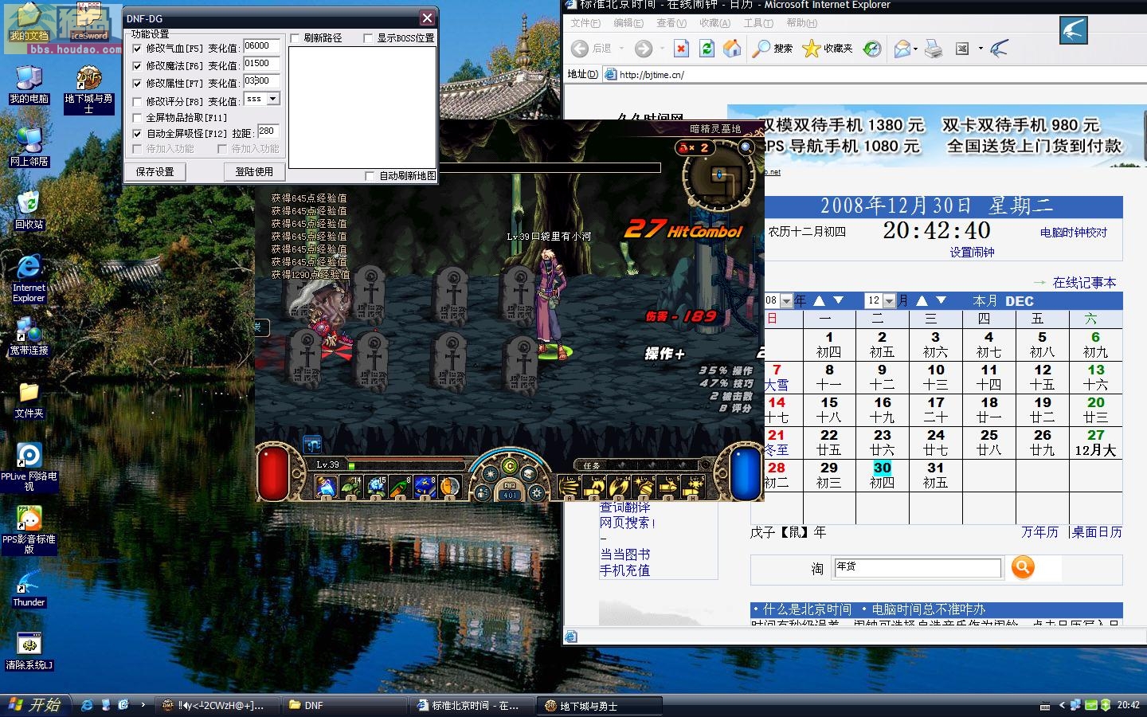
Task: Click month down arrow next to 月
Action: 941,301
